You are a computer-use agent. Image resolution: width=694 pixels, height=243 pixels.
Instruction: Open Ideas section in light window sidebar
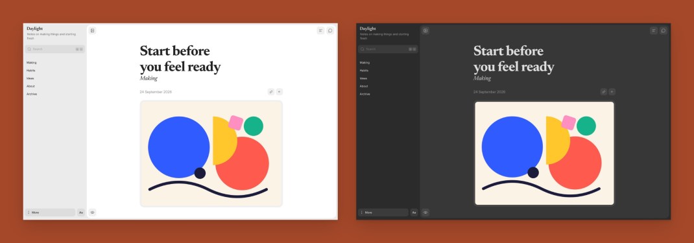point(30,78)
